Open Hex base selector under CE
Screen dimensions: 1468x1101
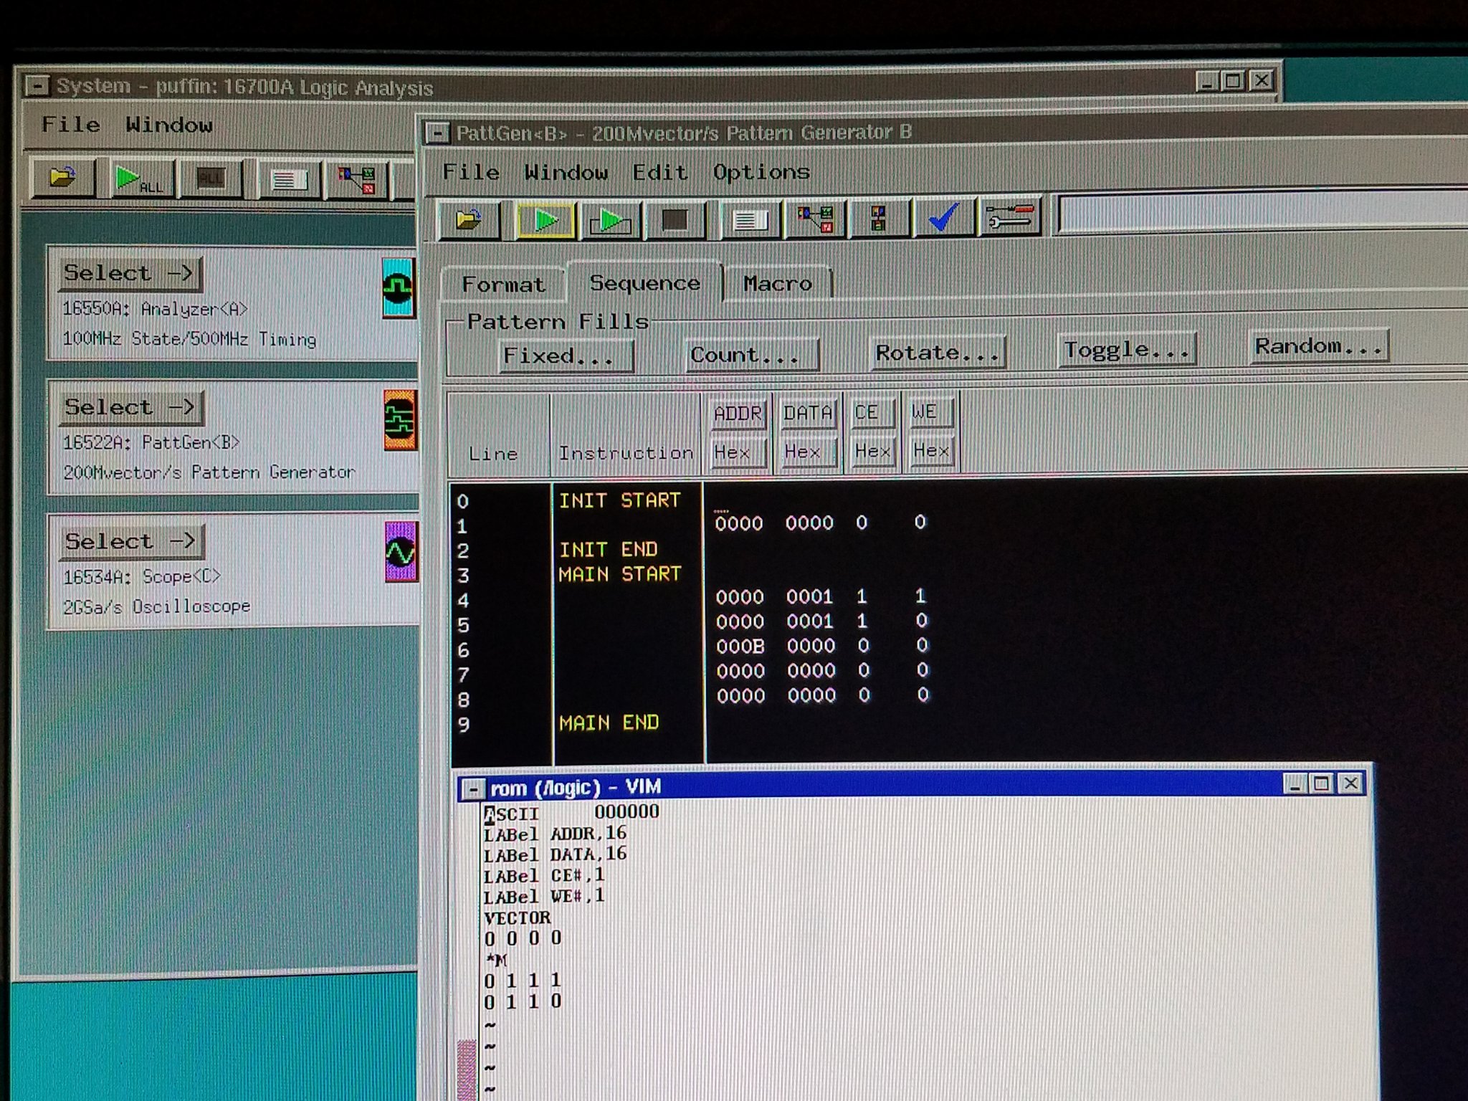872,451
